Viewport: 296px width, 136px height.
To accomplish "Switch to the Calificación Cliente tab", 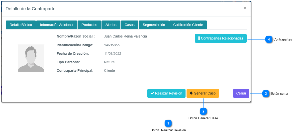I will [x=188, y=25].
